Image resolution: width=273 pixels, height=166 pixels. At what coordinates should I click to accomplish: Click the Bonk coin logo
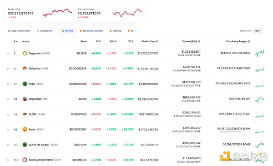(25, 129)
